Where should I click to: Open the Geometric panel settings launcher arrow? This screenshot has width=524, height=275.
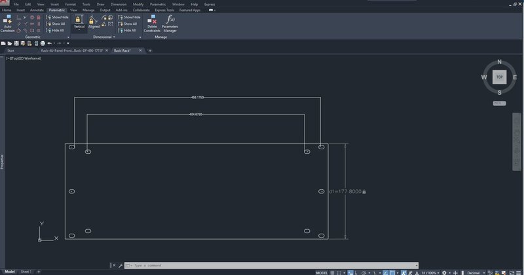pos(68,37)
